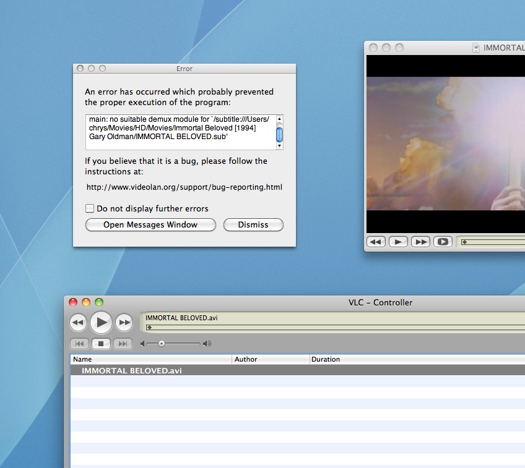525x468 pixels.
Task: Open Messages Window from Error dialog
Action: pos(150,224)
